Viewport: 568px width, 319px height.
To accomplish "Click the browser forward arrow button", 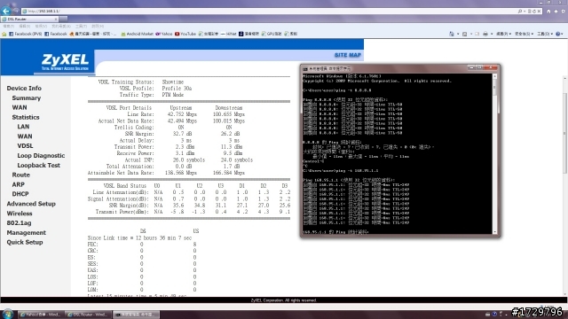I will tap(16, 11).
